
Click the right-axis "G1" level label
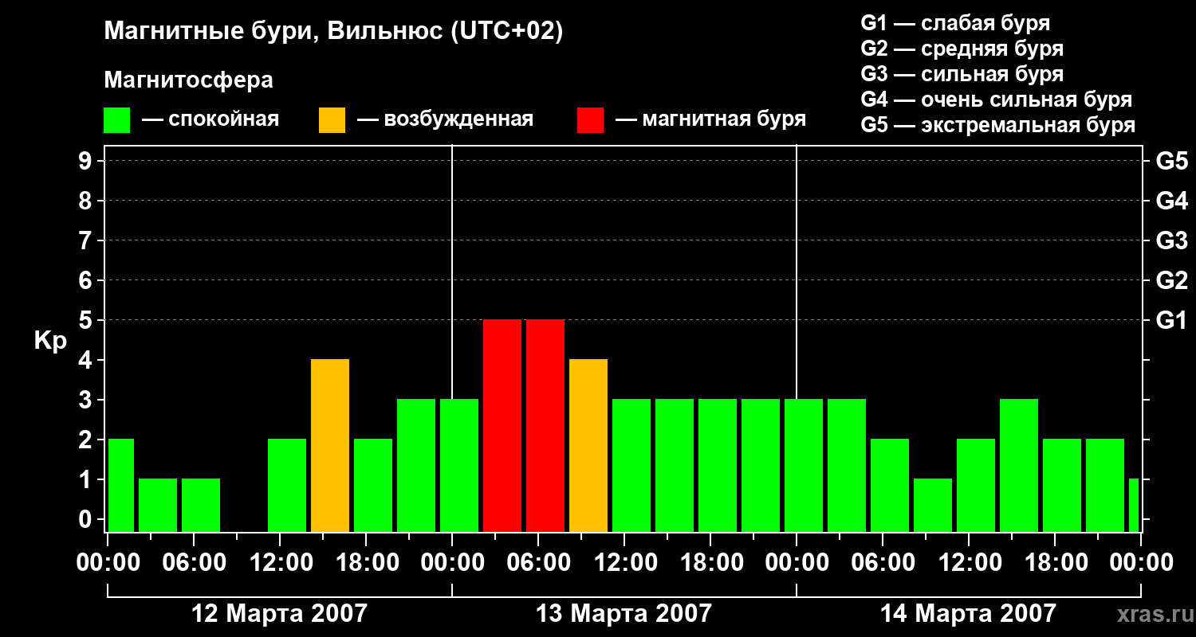click(1171, 320)
